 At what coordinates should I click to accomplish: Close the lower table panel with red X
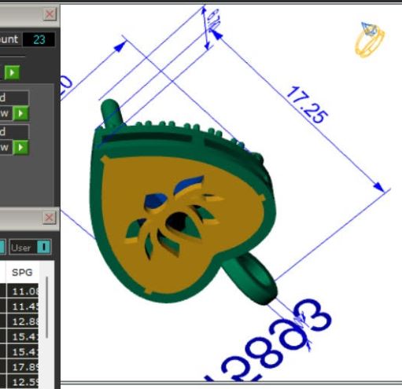point(49,218)
